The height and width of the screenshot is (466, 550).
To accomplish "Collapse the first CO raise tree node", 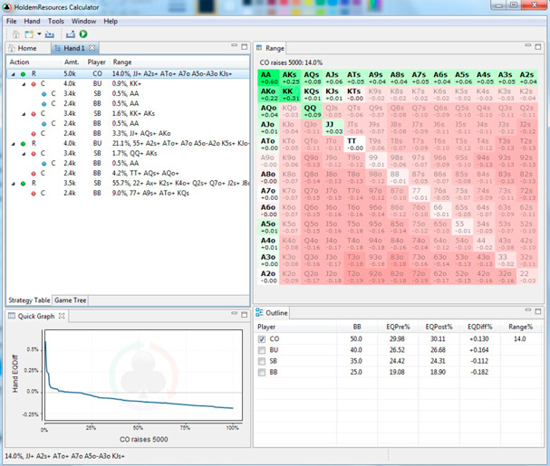I will click(x=12, y=71).
